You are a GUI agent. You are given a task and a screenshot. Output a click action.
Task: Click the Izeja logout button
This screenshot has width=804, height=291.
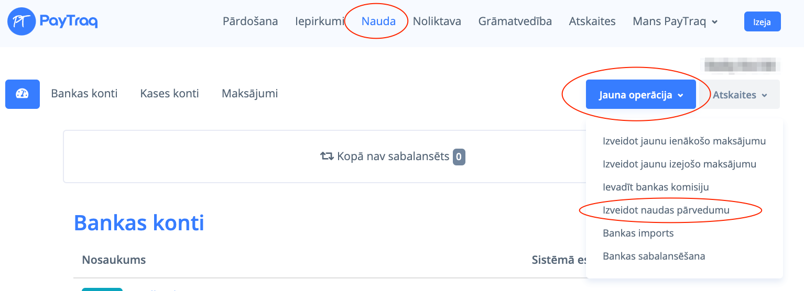762,22
